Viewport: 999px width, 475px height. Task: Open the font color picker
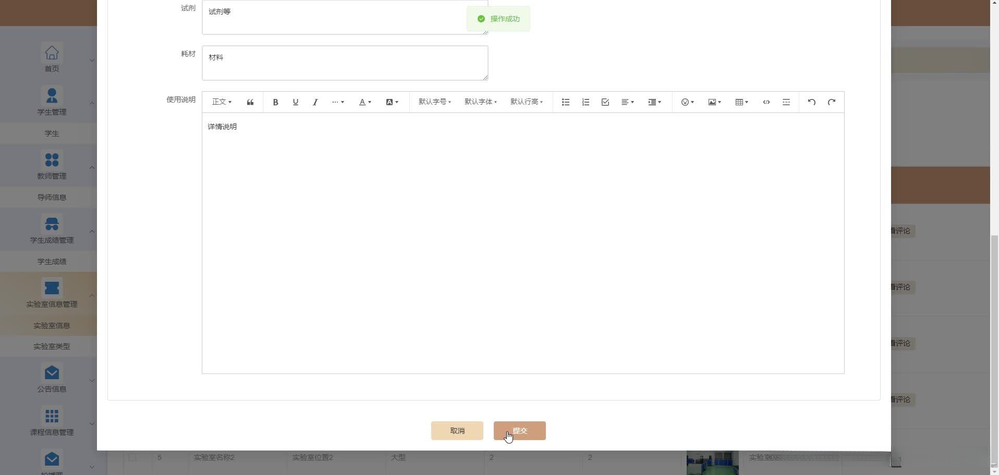click(x=365, y=102)
